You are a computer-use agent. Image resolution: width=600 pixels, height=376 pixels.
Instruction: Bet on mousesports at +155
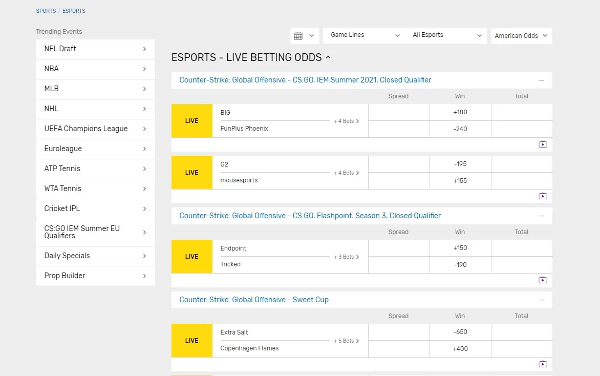click(460, 181)
